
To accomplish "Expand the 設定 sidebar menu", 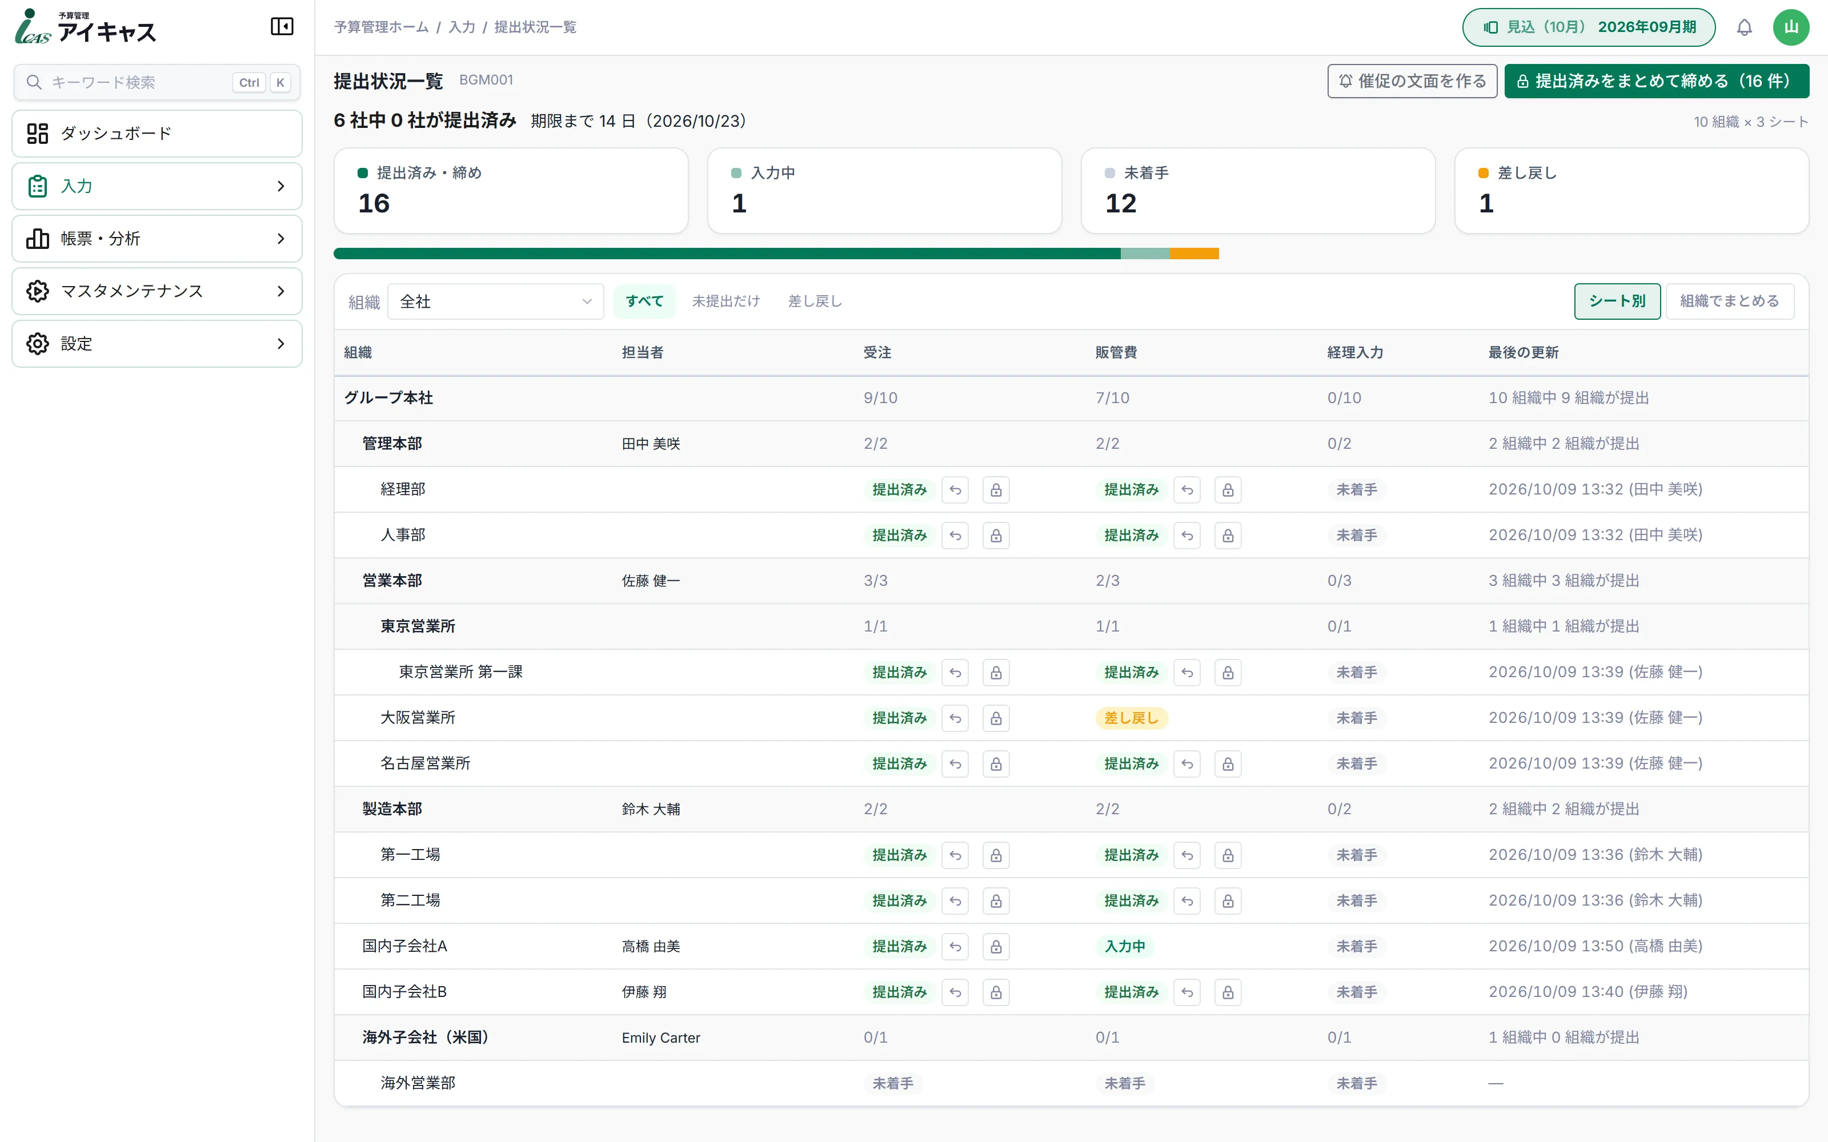I will (x=157, y=344).
